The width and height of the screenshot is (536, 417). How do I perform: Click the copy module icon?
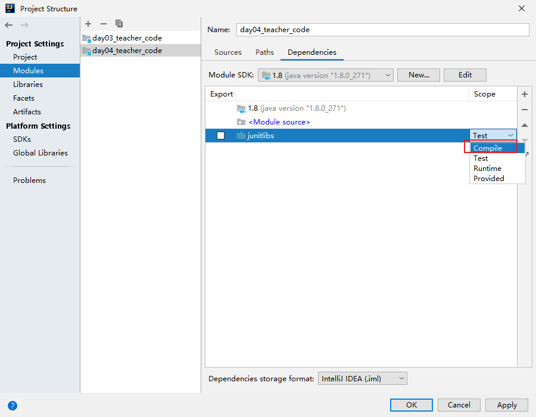tap(119, 24)
